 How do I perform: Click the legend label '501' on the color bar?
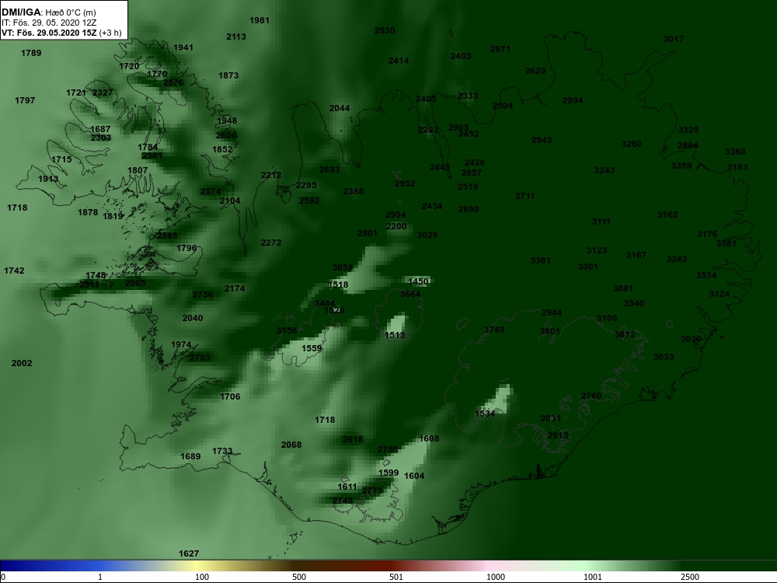[396, 577]
